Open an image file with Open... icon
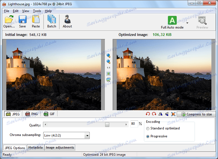 [9, 21]
